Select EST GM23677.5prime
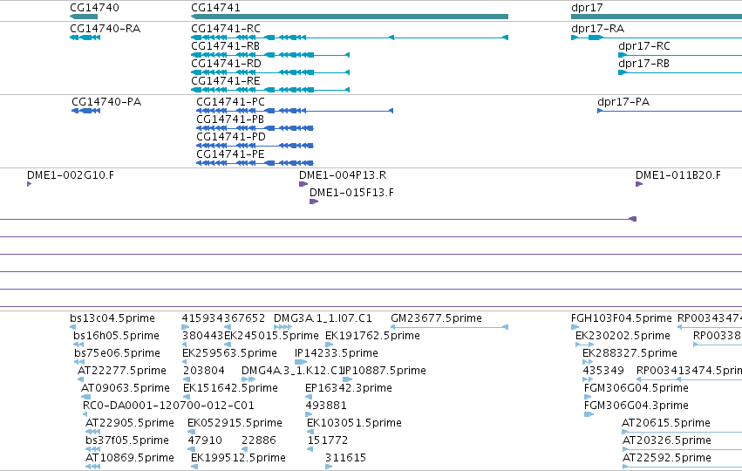Viewport: 742px width, 471px height. coord(436,318)
